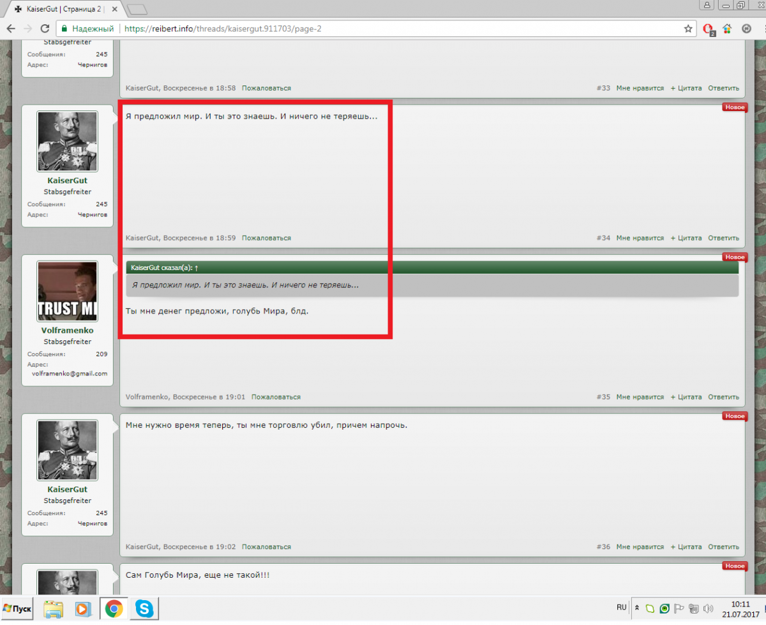Click the browser forward arrow

click(27, 28)
